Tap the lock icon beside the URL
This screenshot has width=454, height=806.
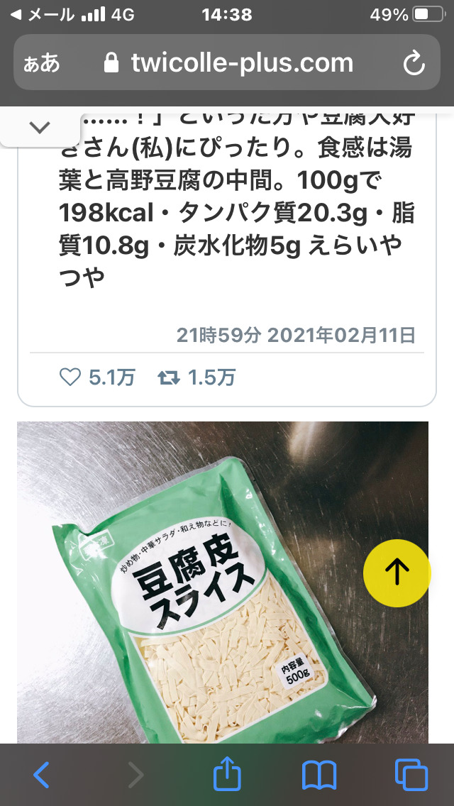click(111, 64)
